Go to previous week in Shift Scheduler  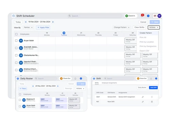click(26, 22)
